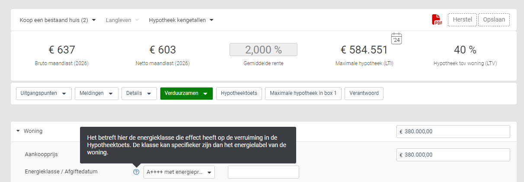The height and width of the screenshot is (182, 524).
Task: Click the Gemiddelde rente label
Action: click(263, 63)
